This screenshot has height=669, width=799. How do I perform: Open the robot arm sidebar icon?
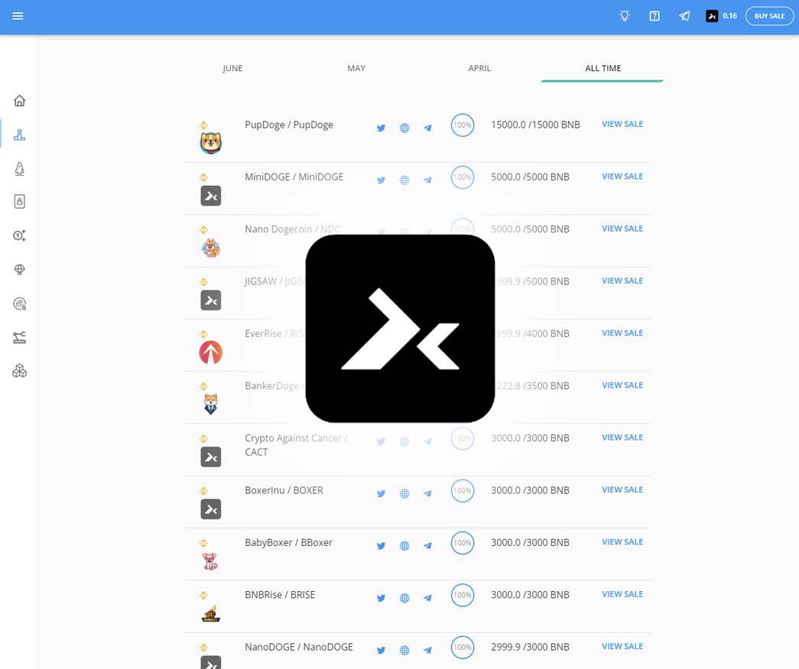[19, 337]
